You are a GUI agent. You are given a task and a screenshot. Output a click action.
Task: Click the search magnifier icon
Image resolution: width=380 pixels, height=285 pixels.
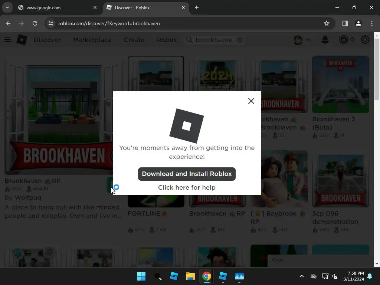(x=189, y=40)
